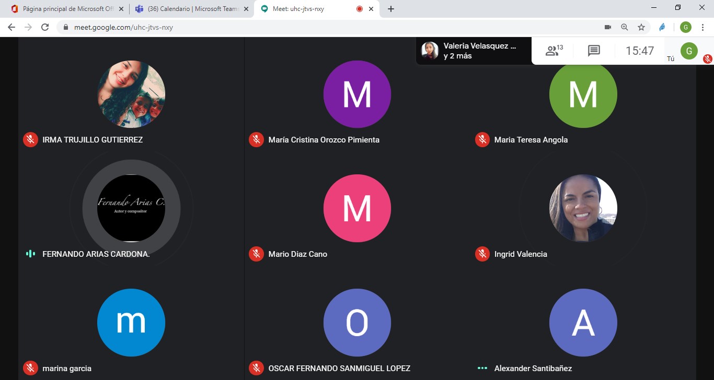
Task: Click muted mic icon beside Mario Diaz Cano
Action: click(256, 254)
